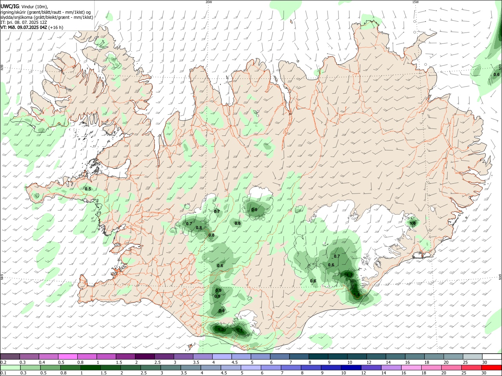Select the 0.8 green swatch in lower legend row
Image resolution: width=502 pixels, height=376 pixels.
pos(70,368)
